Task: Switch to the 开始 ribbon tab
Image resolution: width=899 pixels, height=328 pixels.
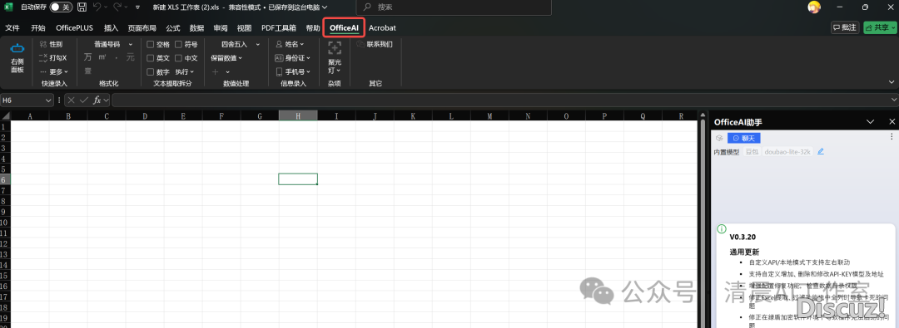Action: (x=37, y=28)
